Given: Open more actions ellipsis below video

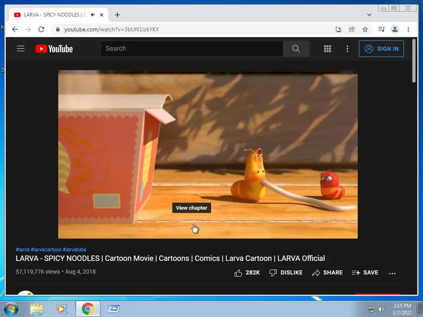Looking at the screenshot, I should click(x=392, y=273).
